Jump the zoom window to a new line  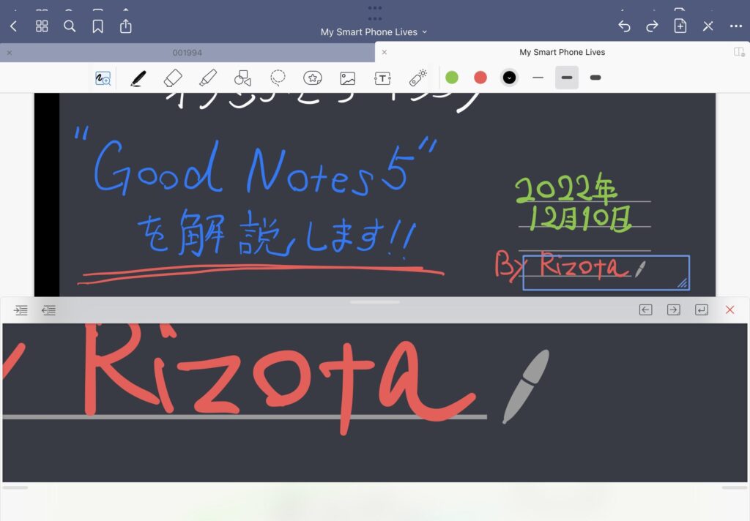702,310
